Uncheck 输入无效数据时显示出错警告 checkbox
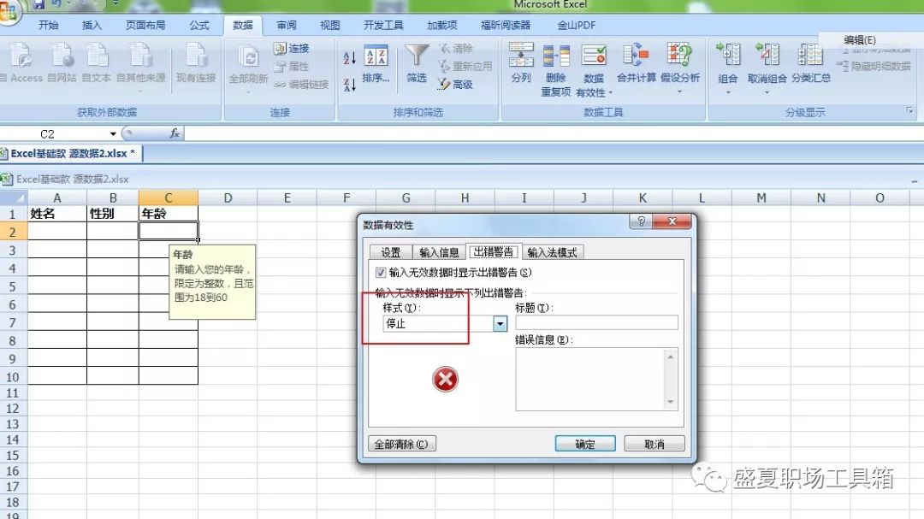This screenshot has width=924, height=519. (x=380, y=272)
